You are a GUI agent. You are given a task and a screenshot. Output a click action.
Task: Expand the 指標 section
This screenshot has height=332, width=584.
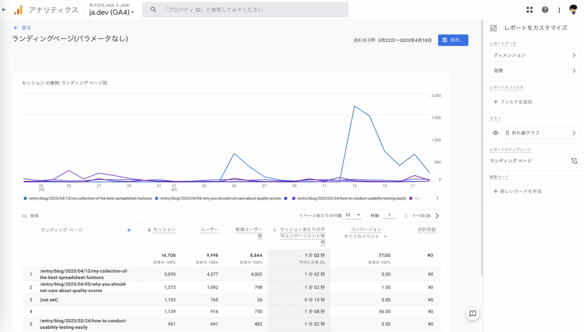535,71
